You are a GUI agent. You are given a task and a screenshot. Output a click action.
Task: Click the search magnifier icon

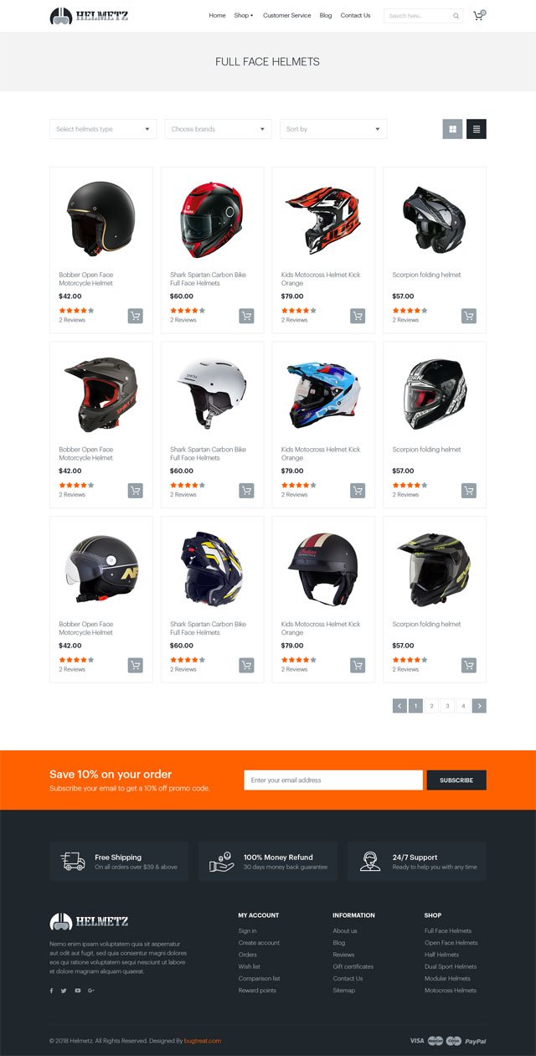click(x=456, y=16)
